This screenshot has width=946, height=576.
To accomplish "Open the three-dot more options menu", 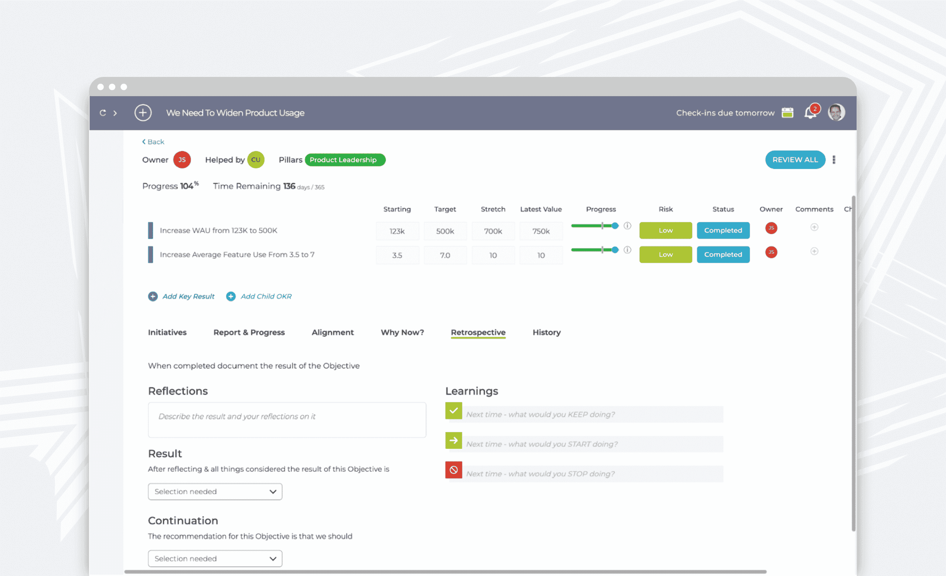I will click(x=834, y=160).
